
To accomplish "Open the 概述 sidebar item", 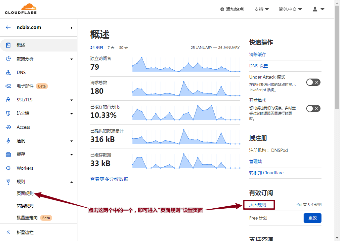I will coord(39,45).
